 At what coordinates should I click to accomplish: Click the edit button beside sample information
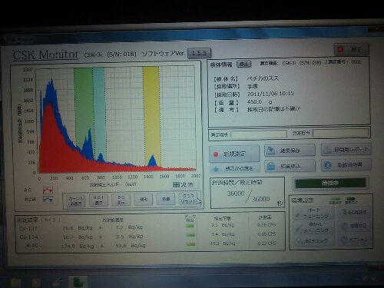[x=244, y=64]
